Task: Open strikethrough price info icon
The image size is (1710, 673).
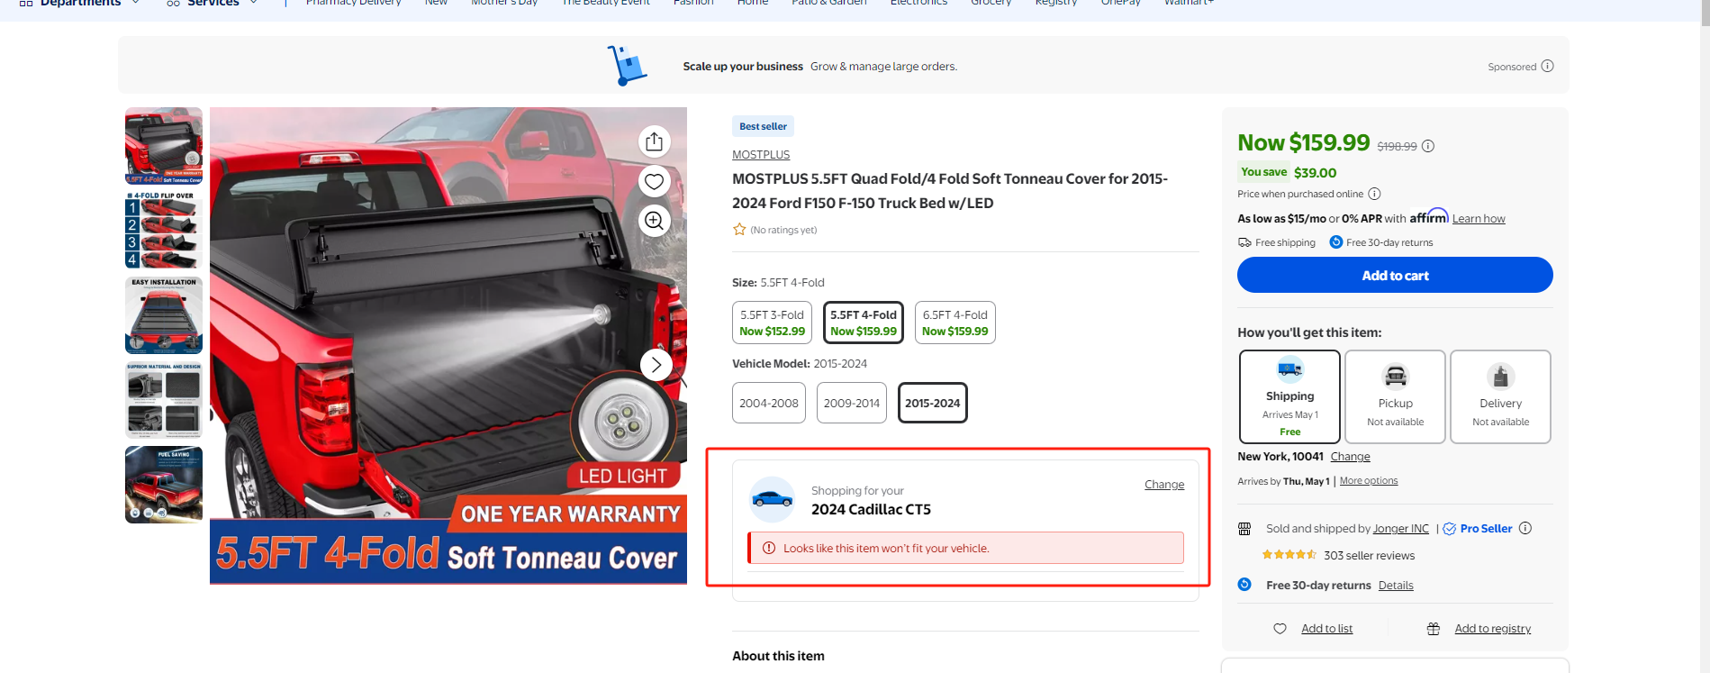Action: pos(1428,146)
